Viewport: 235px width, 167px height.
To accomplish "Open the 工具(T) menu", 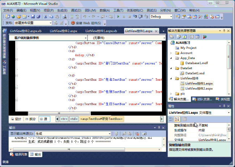I will click(118, 11).
